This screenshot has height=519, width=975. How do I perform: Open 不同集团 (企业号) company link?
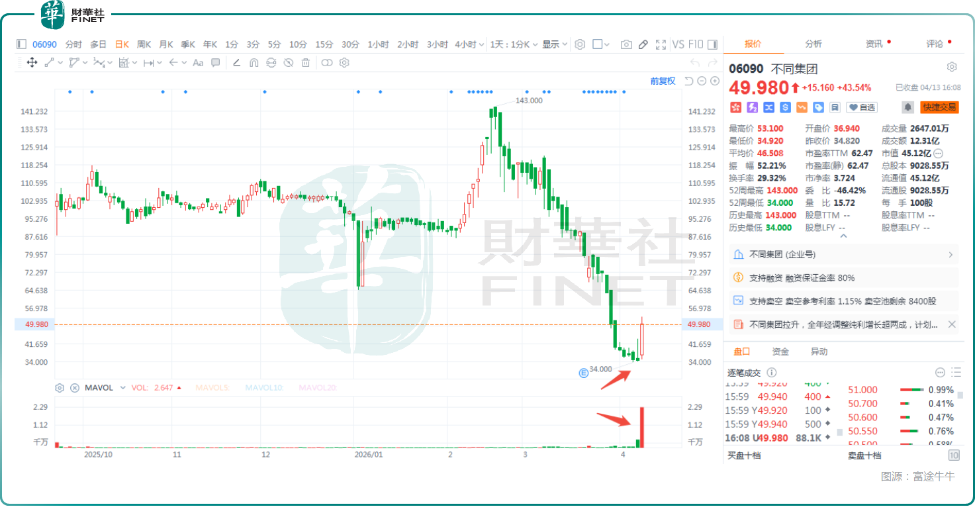point(843,254)
